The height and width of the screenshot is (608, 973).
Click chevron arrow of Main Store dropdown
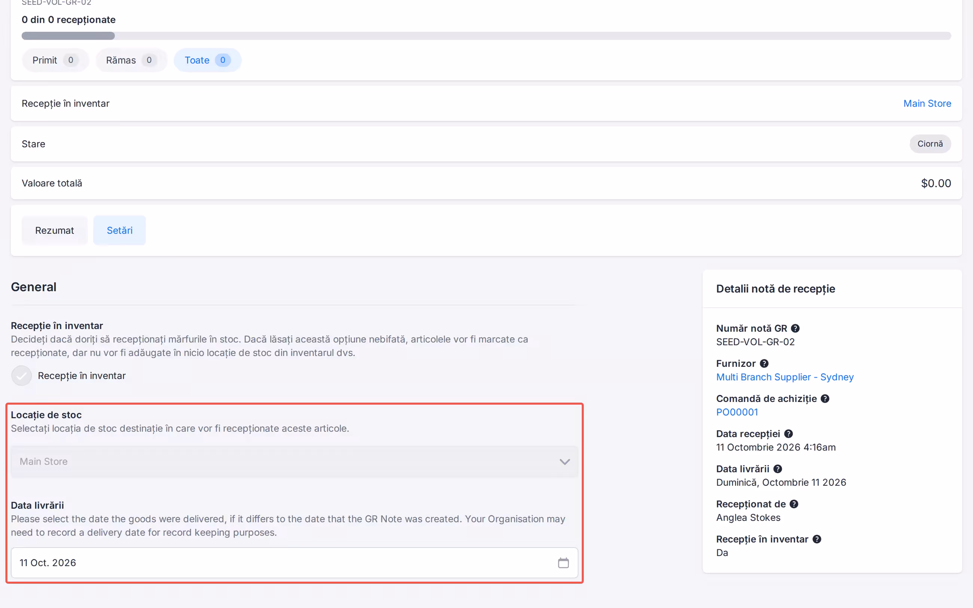coord(565,462)
